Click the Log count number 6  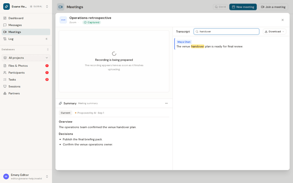[46, 39]
